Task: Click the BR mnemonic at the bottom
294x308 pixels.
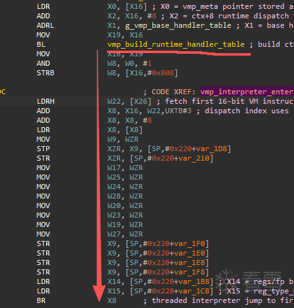Action: point(41,300)
